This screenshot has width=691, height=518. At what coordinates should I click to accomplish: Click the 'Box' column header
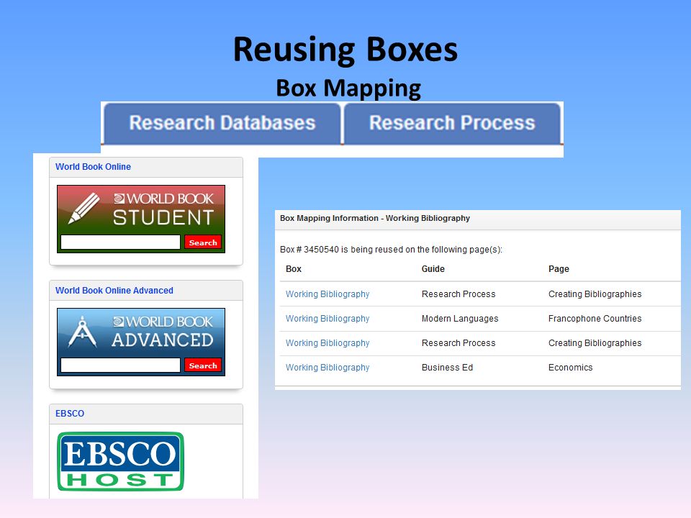coord(294,268)
